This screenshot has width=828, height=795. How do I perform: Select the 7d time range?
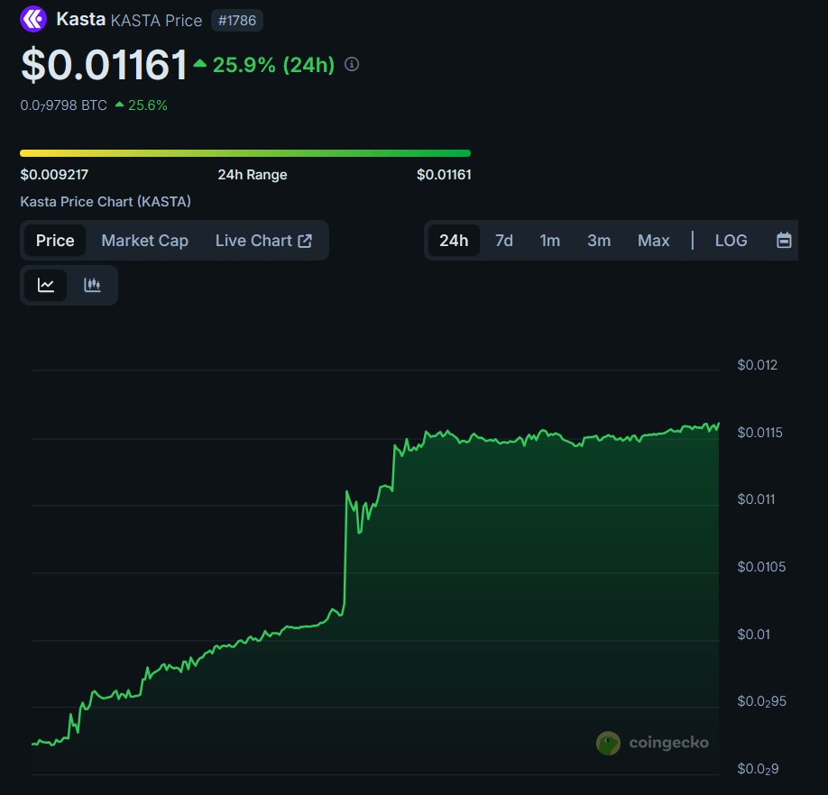504,241
